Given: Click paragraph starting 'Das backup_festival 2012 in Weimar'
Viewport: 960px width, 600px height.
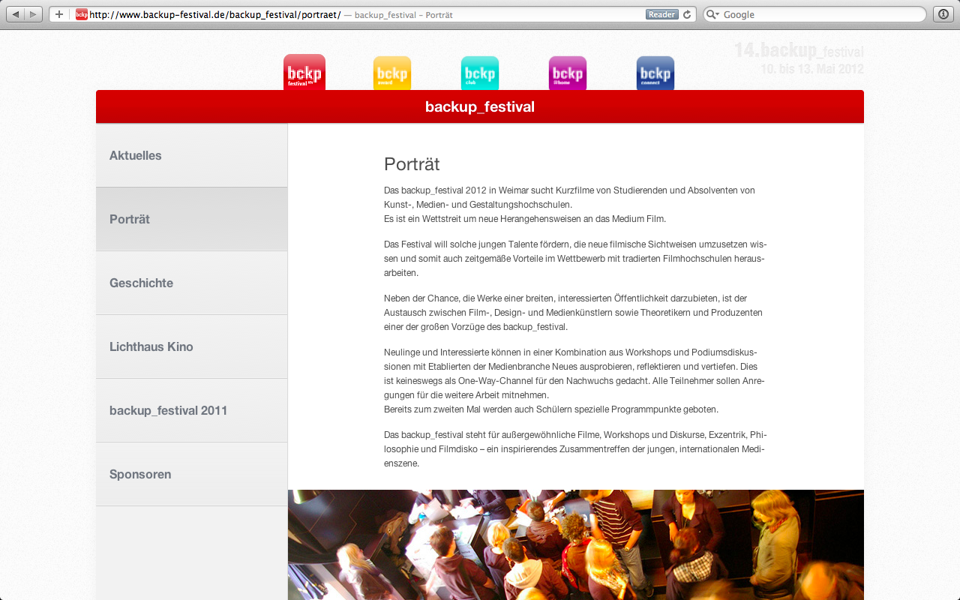Looking at the screenshot, I should click(570, 204).
